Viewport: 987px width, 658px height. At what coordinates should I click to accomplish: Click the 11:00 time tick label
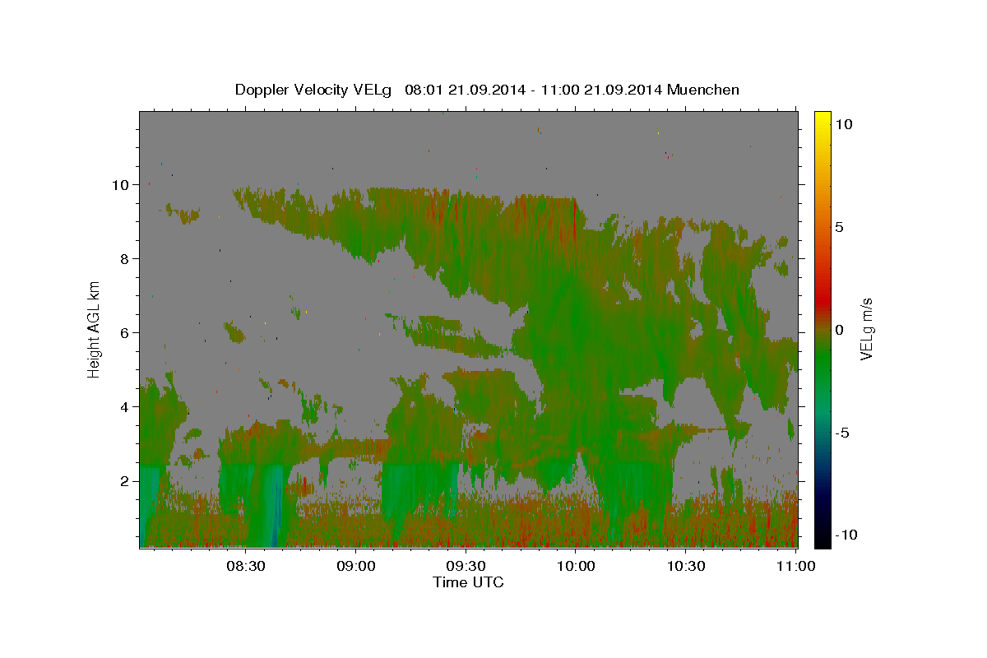[x=796, y=566]
